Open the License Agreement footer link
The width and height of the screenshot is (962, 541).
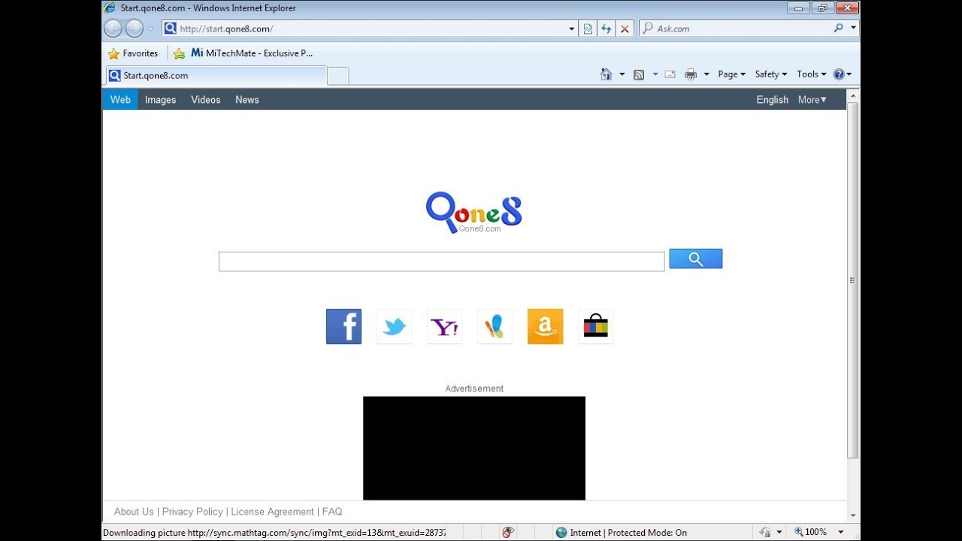click(272, 512)
